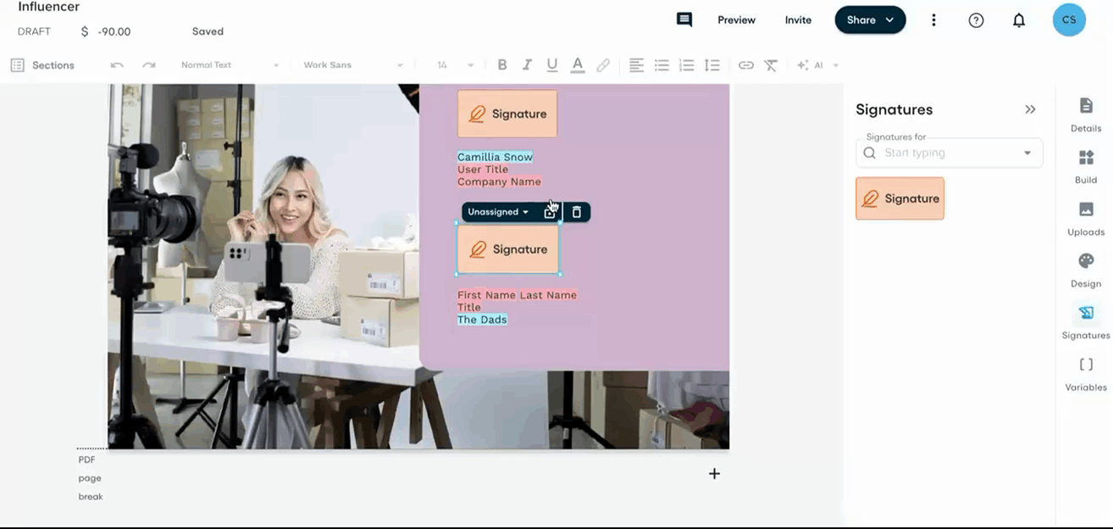
Task: Expand the Work Sans font dropdown
Action: point(352,65)
